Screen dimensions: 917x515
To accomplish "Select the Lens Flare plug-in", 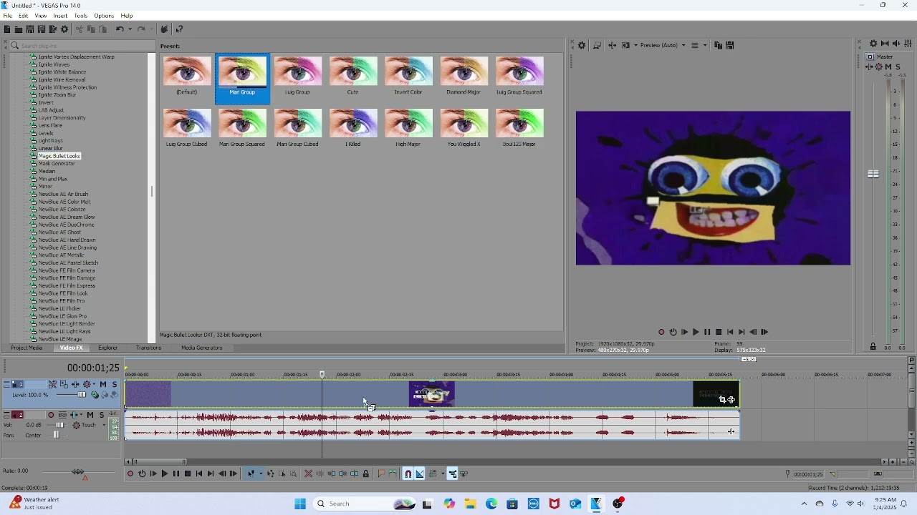I will pyautogui.click(x=50, y=125).
